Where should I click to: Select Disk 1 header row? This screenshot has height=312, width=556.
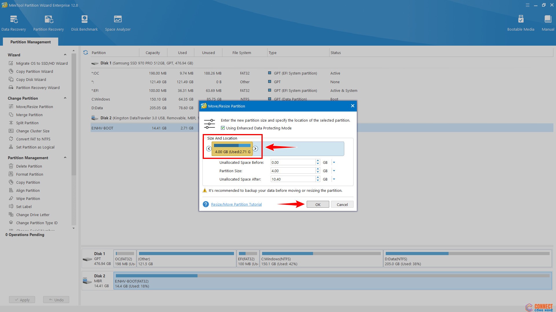[322, 63]
